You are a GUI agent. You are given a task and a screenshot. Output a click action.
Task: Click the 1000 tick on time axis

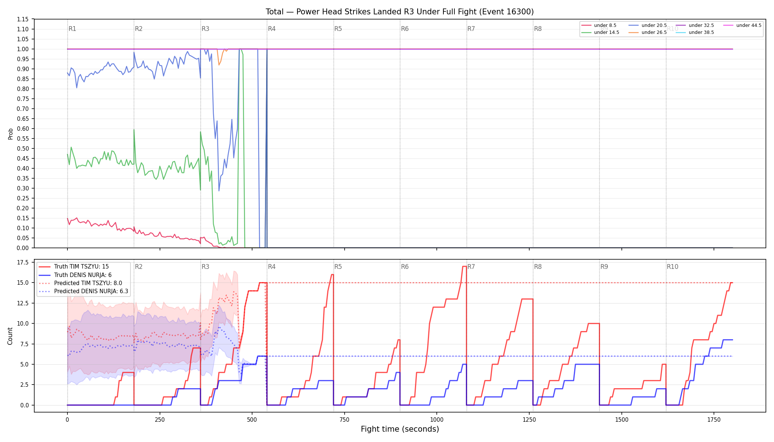click(437, 420)
